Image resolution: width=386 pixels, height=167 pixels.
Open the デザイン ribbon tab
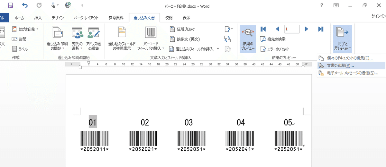pos(58,18)
